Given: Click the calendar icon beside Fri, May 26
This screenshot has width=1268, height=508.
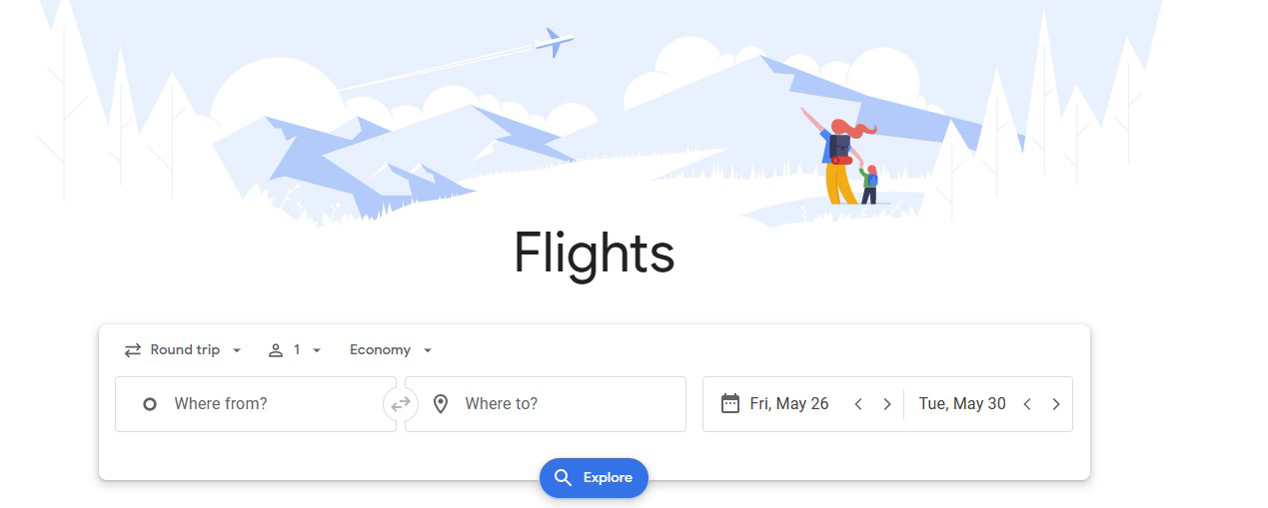Looking at the screenshot, I should click(x=730, y=403).
